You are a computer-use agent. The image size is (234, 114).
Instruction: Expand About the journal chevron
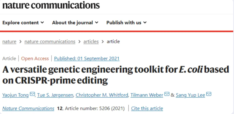[x=97, y=23]
